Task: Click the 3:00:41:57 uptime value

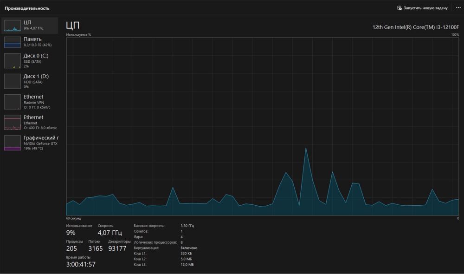Action: 81,264
